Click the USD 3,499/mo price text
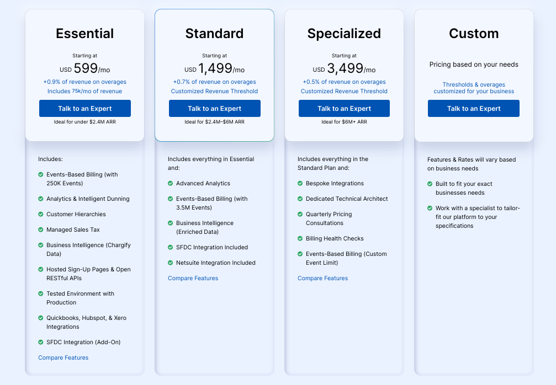The width and height of the screenshot is (556, 385). [344, 69]
